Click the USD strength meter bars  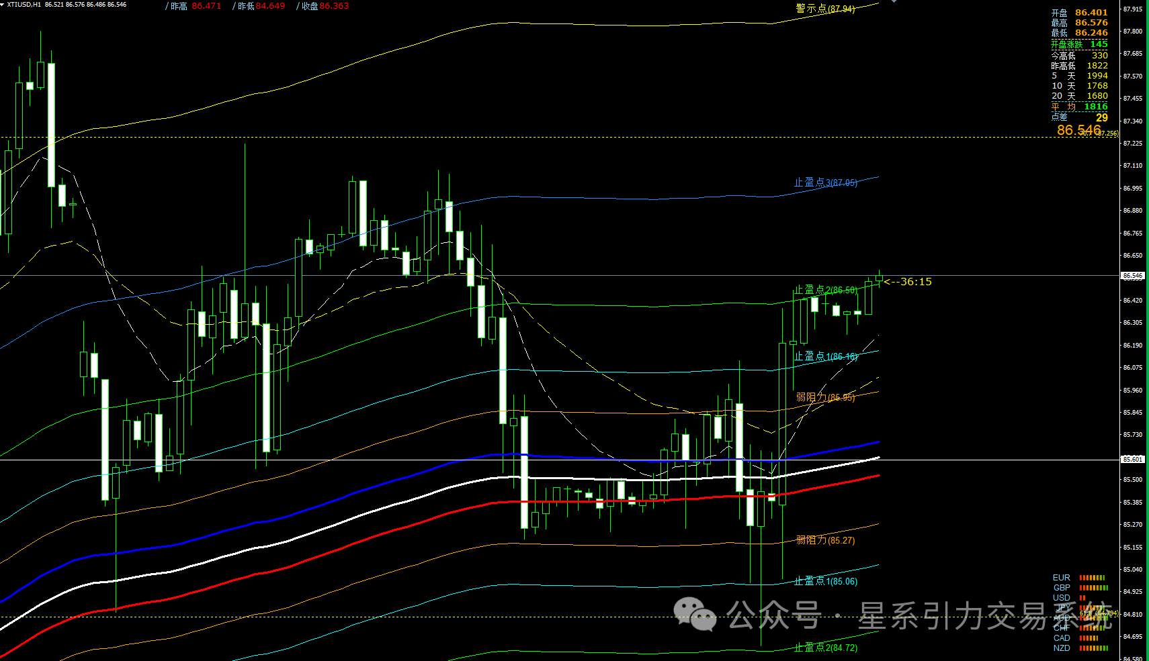1082,598
